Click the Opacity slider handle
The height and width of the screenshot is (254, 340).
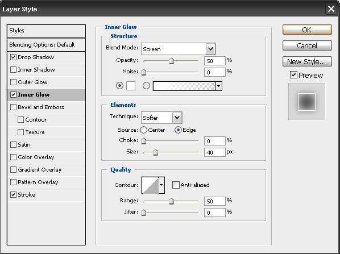(x=171, y=61)
